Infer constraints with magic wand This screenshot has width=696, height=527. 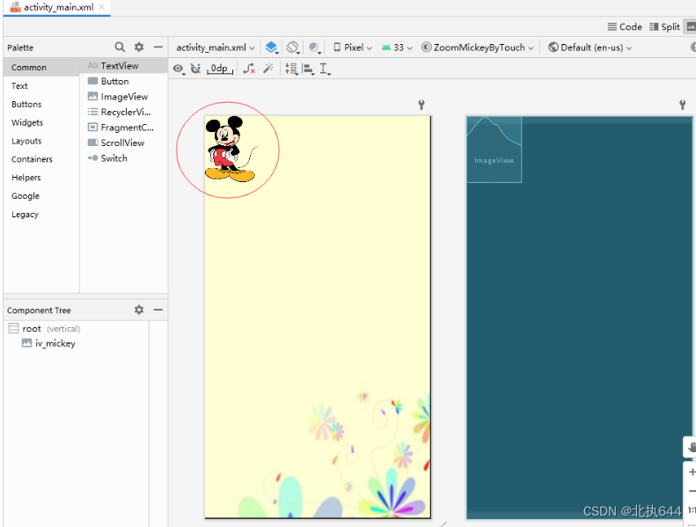click(268, 68)
